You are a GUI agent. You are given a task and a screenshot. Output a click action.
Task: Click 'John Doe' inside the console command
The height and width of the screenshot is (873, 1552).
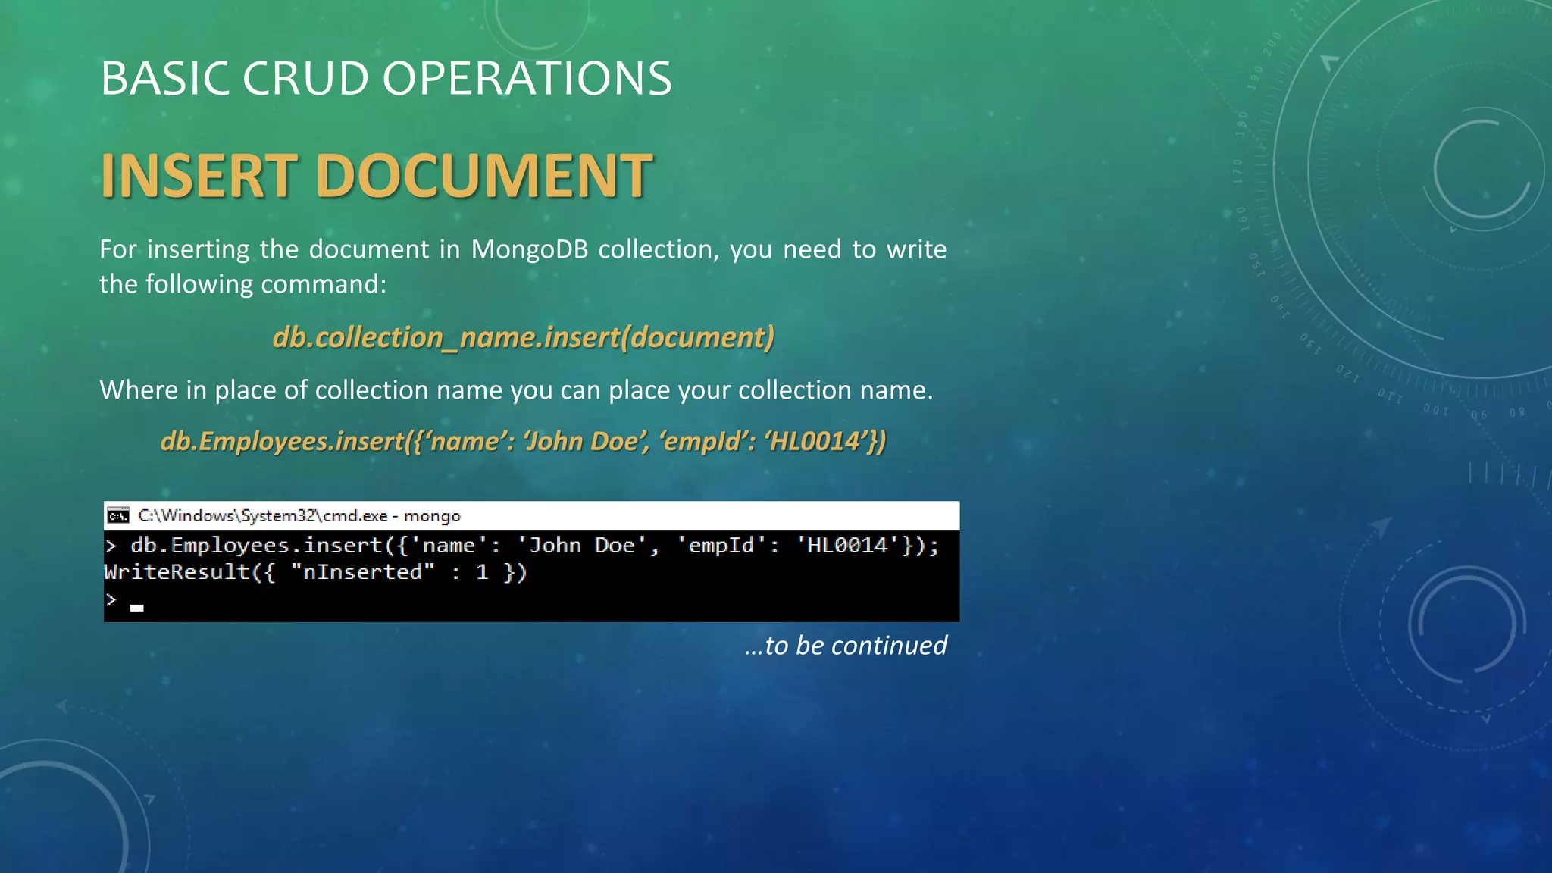click(581, 546)
